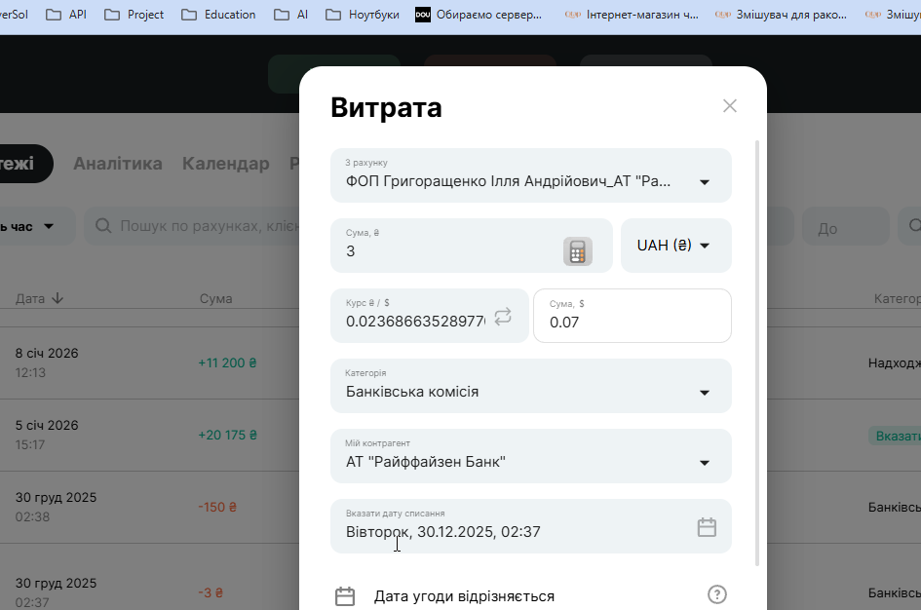Open the DOU Обираємо сервер bookmark

tap(479, 14)
